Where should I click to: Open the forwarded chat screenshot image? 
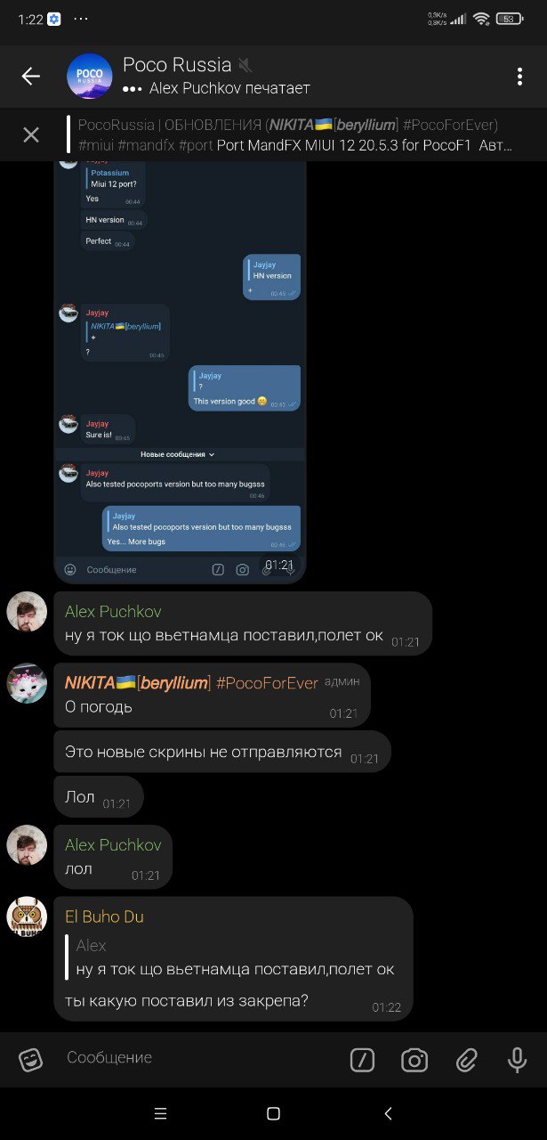pyautogui.click(x=180, y=370)
